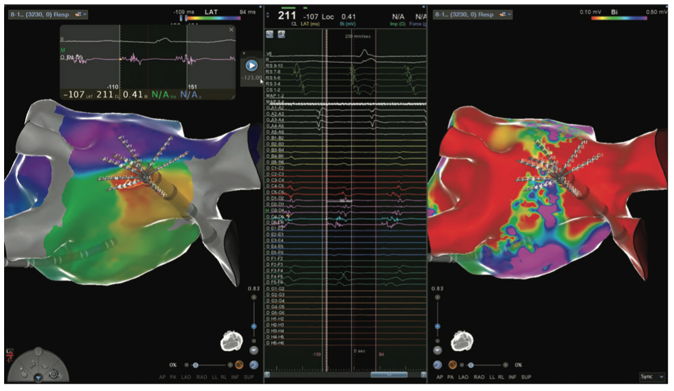
Task: Click the ECG scrollbar right arrow
Action: (x=424, y=375)
